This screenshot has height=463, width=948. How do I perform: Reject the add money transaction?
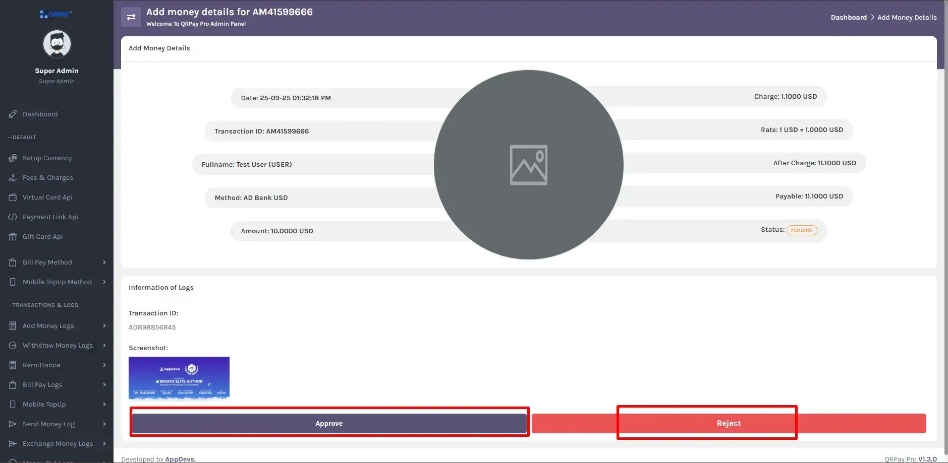729,423
